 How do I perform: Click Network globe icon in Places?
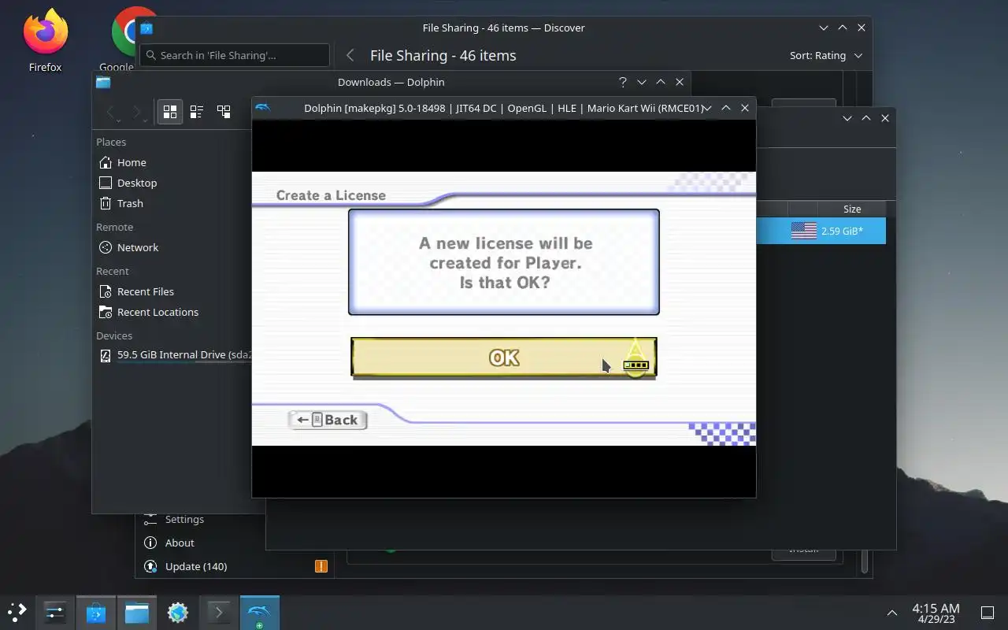pos(106,247)
